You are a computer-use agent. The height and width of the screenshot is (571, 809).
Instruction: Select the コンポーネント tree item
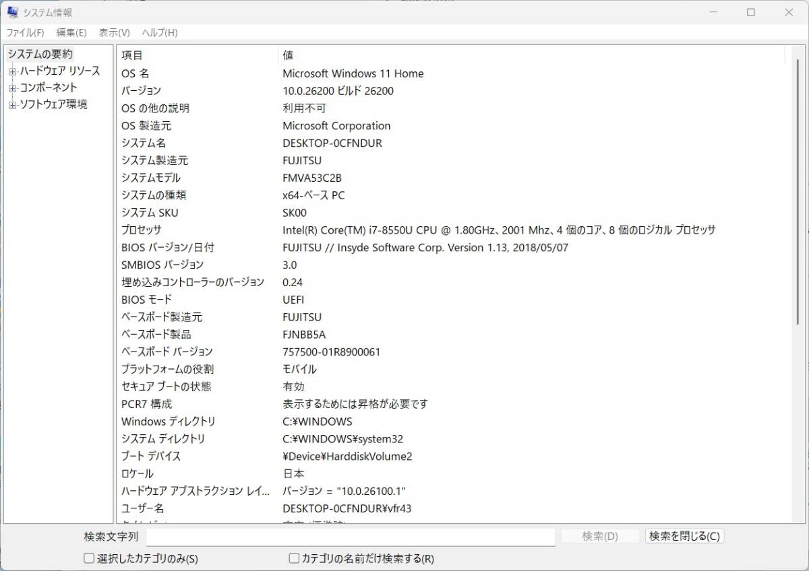click(49, 88)
